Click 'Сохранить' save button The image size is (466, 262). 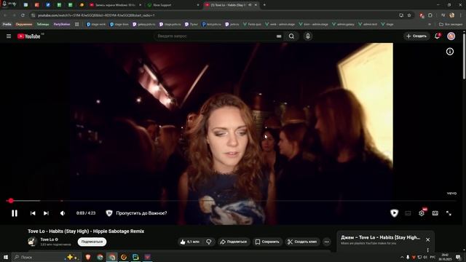(x=267, y=242)
